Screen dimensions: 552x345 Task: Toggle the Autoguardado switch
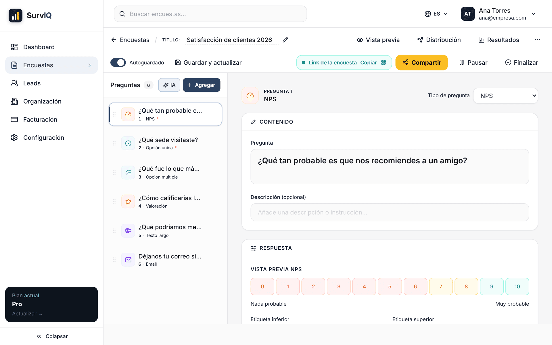point(118,63)
